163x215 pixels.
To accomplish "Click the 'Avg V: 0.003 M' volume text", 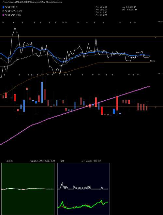I will click(x=128, y=7).
